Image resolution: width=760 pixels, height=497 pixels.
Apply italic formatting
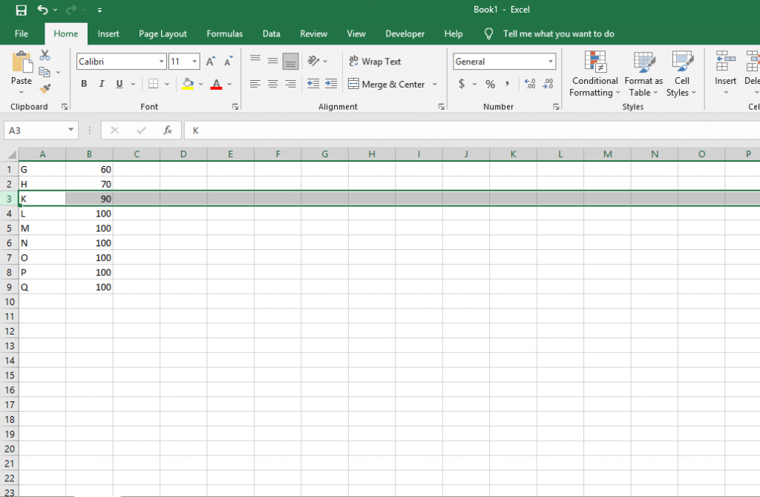(x=101, y=84)
